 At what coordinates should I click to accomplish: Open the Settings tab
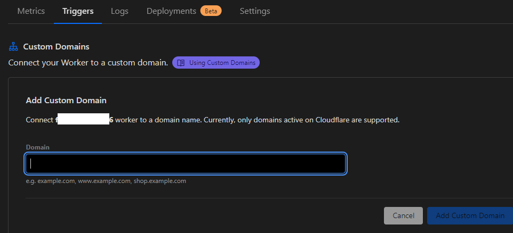point(255,11)
